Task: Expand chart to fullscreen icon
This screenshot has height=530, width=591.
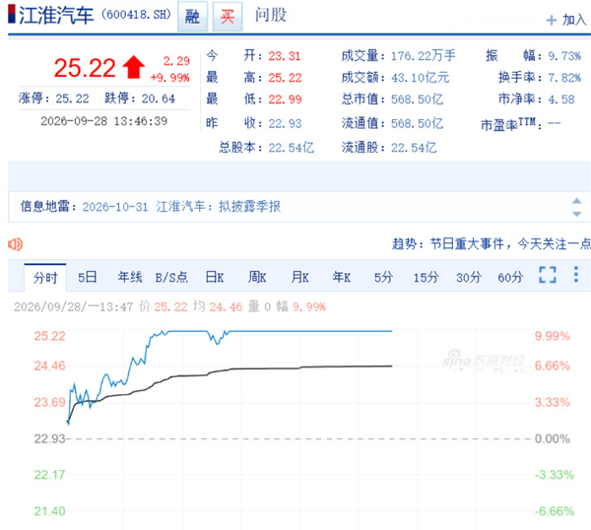Action: pos(548,275)
